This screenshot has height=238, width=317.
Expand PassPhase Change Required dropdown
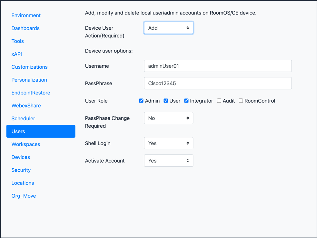[168, 118]
